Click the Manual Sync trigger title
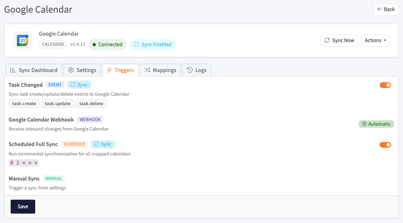The height and width of the screenshot is (223, 403). pyautogui.click(x=24, y=178)
